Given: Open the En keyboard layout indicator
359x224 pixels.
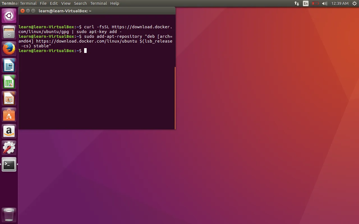Looking at the screenshot, I should (x=306, y=3).
